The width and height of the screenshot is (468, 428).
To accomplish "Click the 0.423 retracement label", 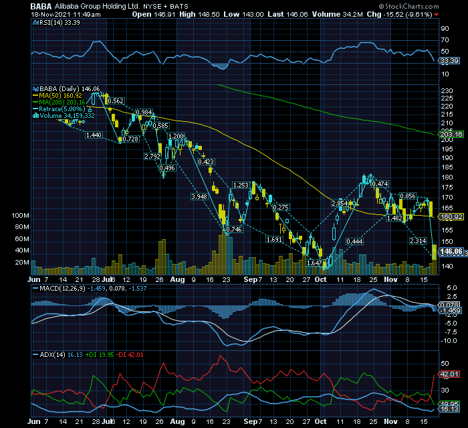I will click(206, 162).
